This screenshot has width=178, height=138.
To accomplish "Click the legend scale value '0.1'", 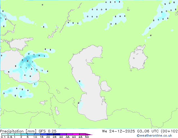I will [x=3, y=137].
